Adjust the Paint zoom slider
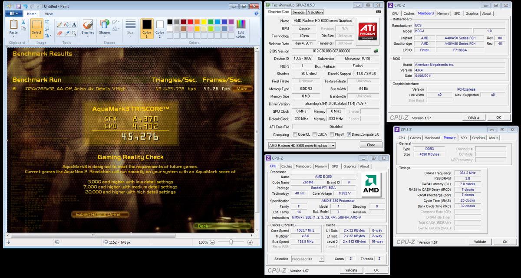 pos(231,242)
